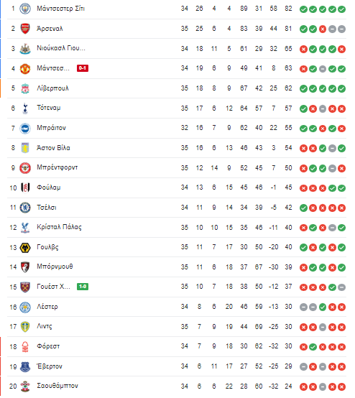Open the Liverpool crest icon

pyautogui.click(x=25, y=88)
